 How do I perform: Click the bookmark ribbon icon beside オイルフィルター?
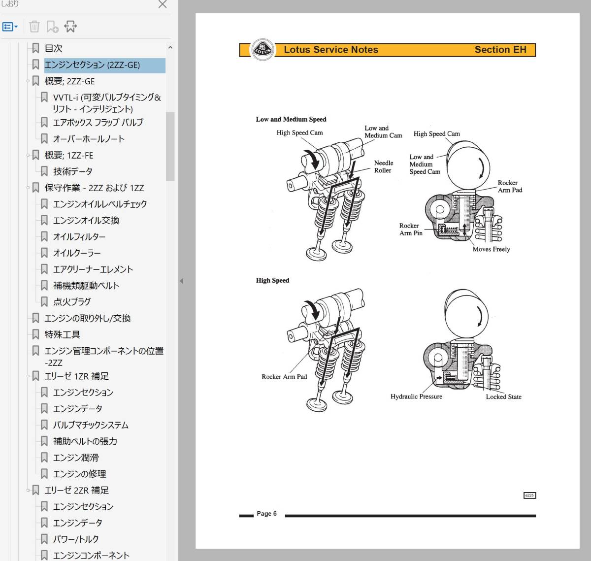[x=44, y=237]
